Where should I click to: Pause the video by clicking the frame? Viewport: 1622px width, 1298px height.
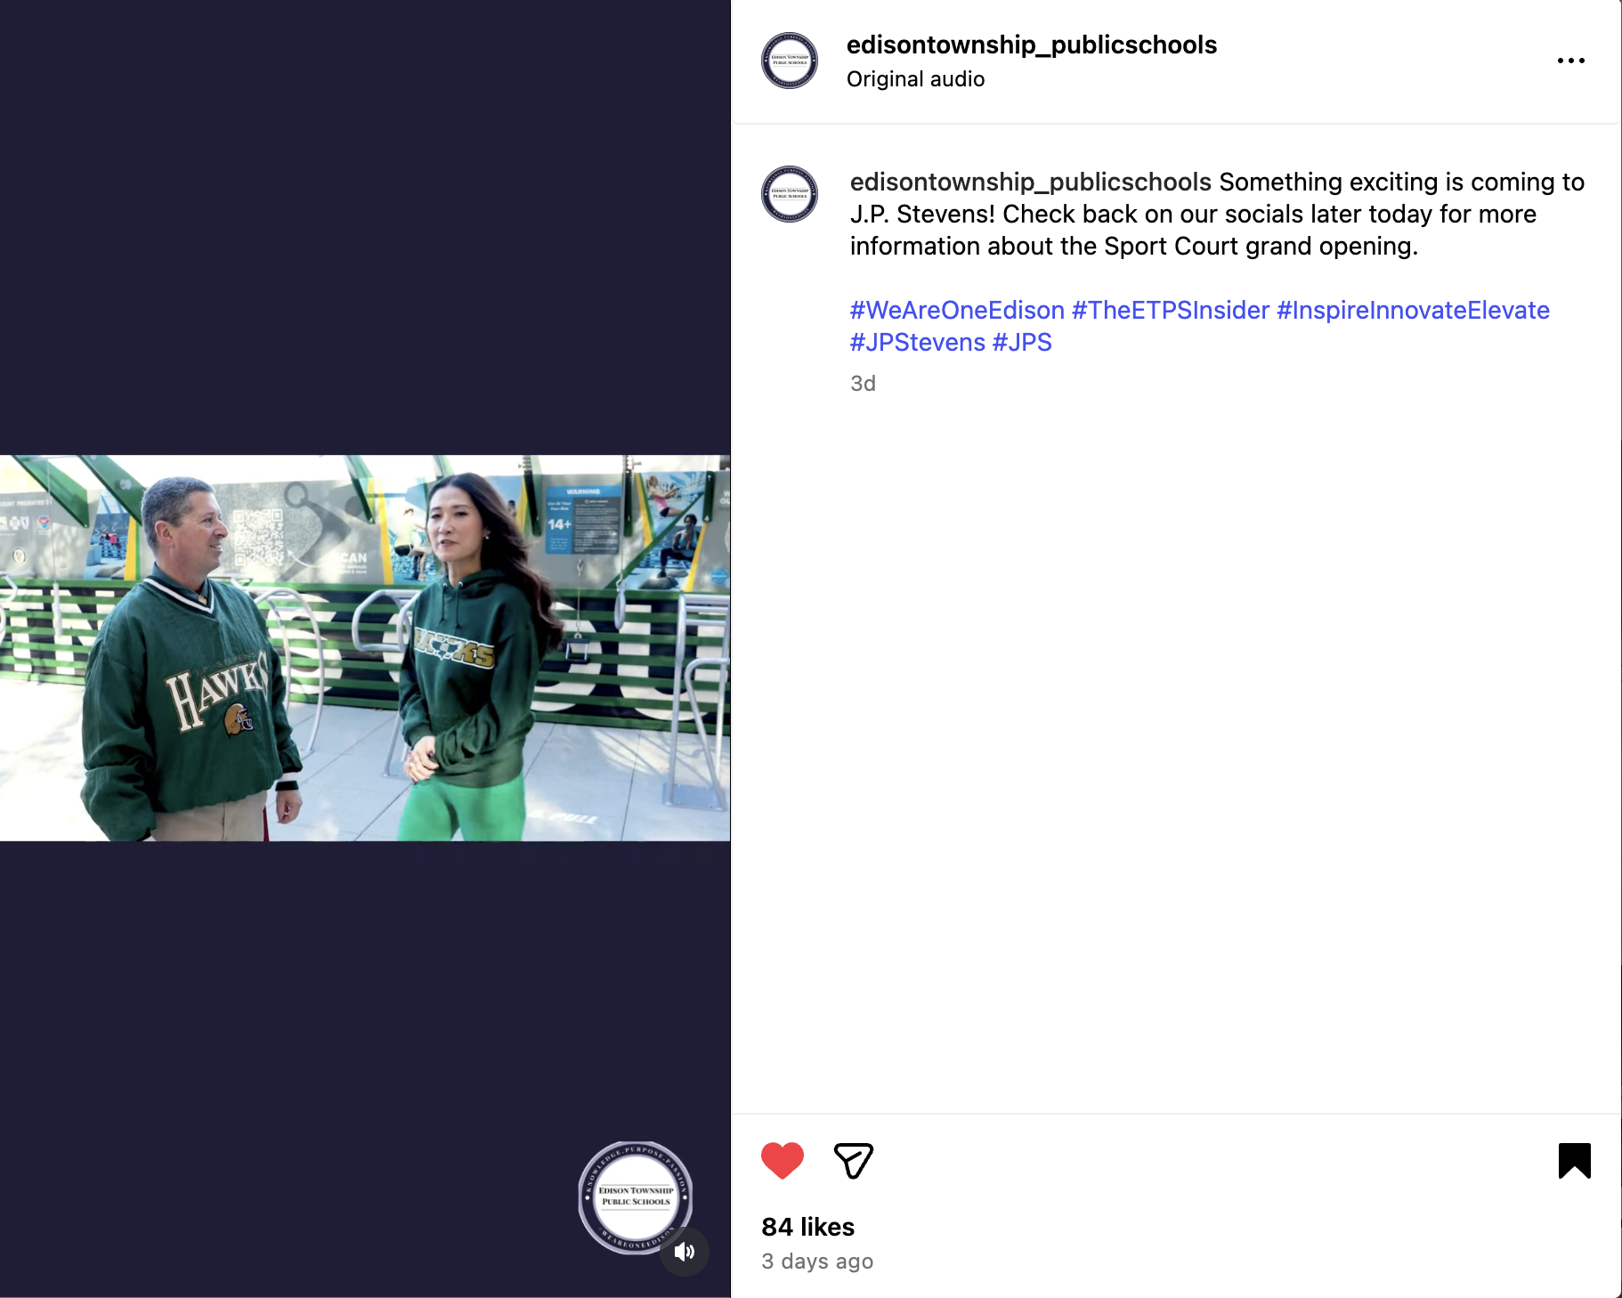click(x=365, y=648)
